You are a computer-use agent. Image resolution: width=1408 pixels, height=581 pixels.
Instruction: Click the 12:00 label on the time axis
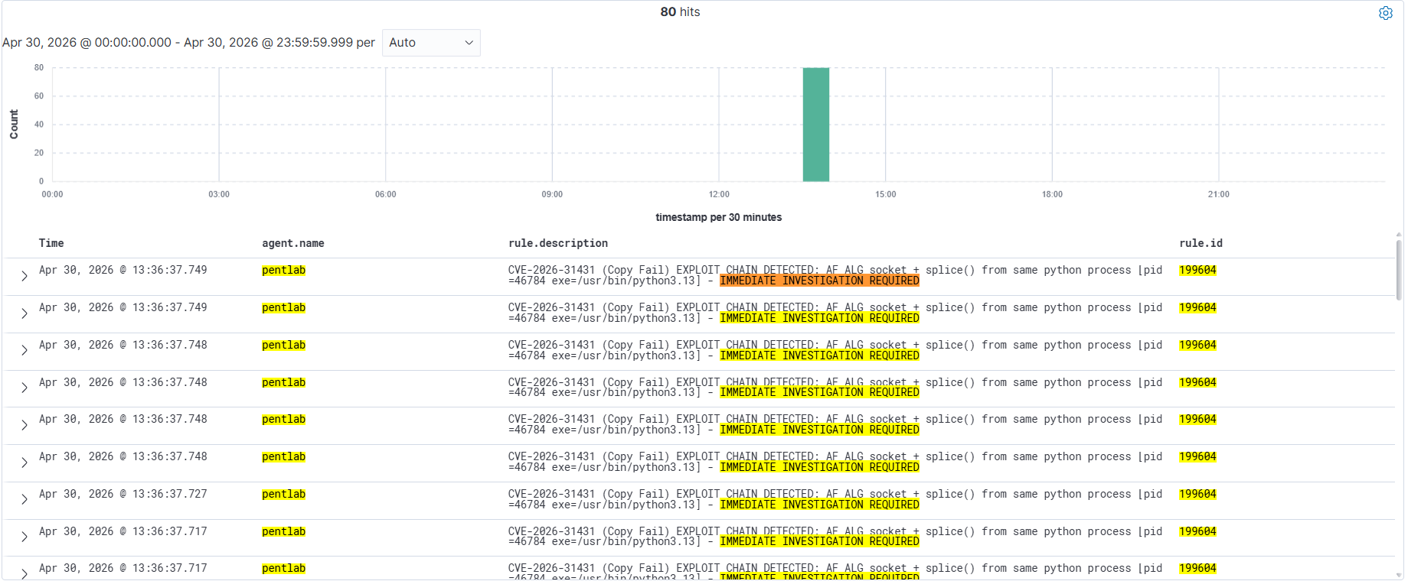(x=719, y=194)
